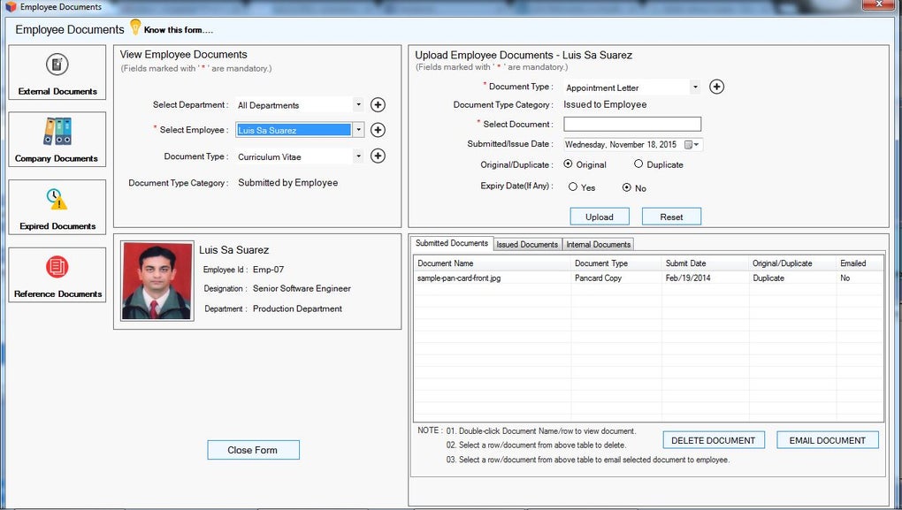Open Reference Documents red icon
The image size is (902, 510).
[57, 267]
